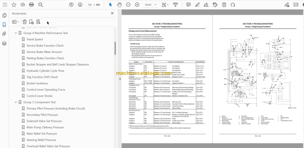Add a comment with speech bubble icon

[x=188, y=5]
